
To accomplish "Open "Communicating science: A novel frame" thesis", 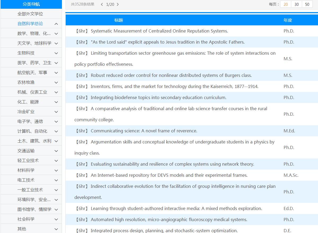I will point(144,131).
